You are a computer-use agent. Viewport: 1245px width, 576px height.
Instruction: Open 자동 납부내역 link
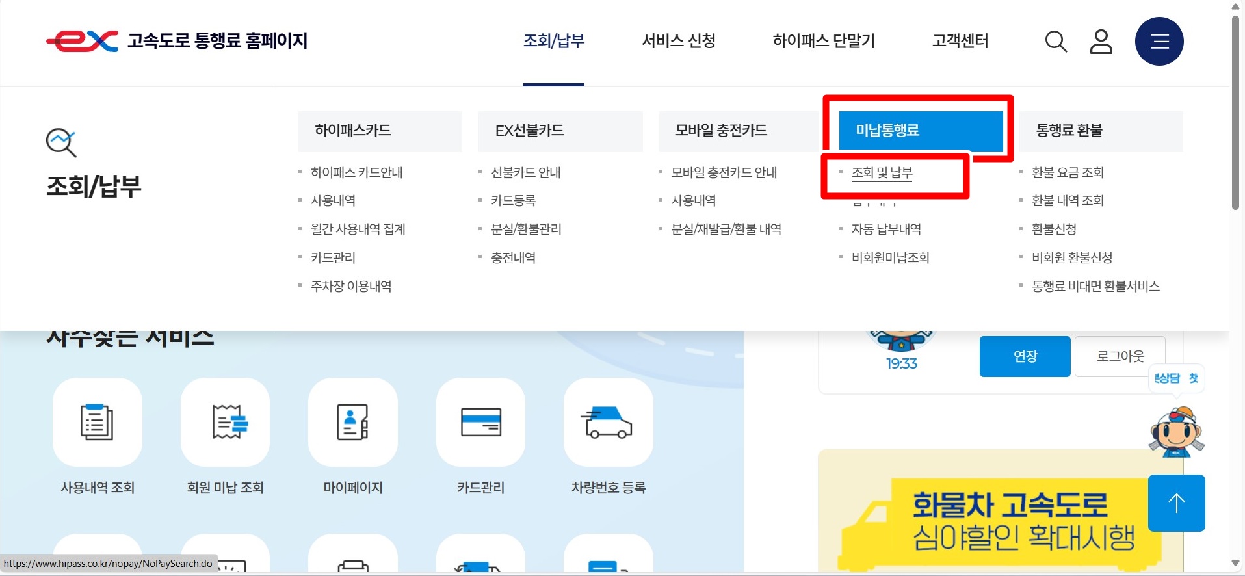click(886, 229)
